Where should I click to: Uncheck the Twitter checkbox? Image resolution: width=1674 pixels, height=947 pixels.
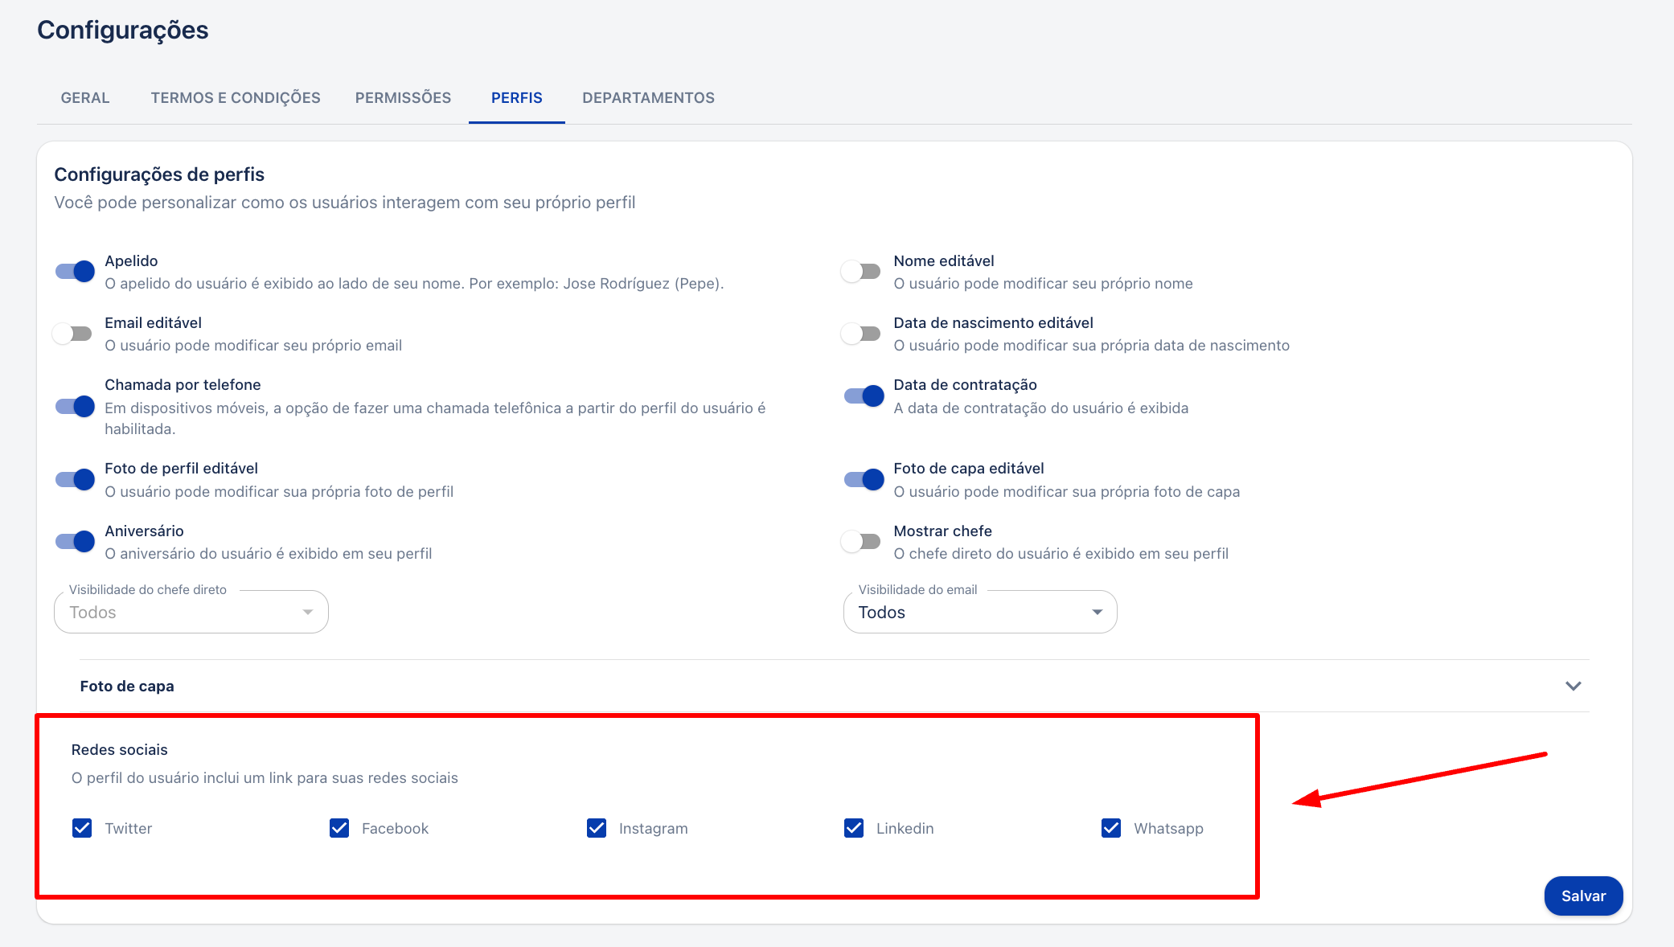tap(82, 828)
